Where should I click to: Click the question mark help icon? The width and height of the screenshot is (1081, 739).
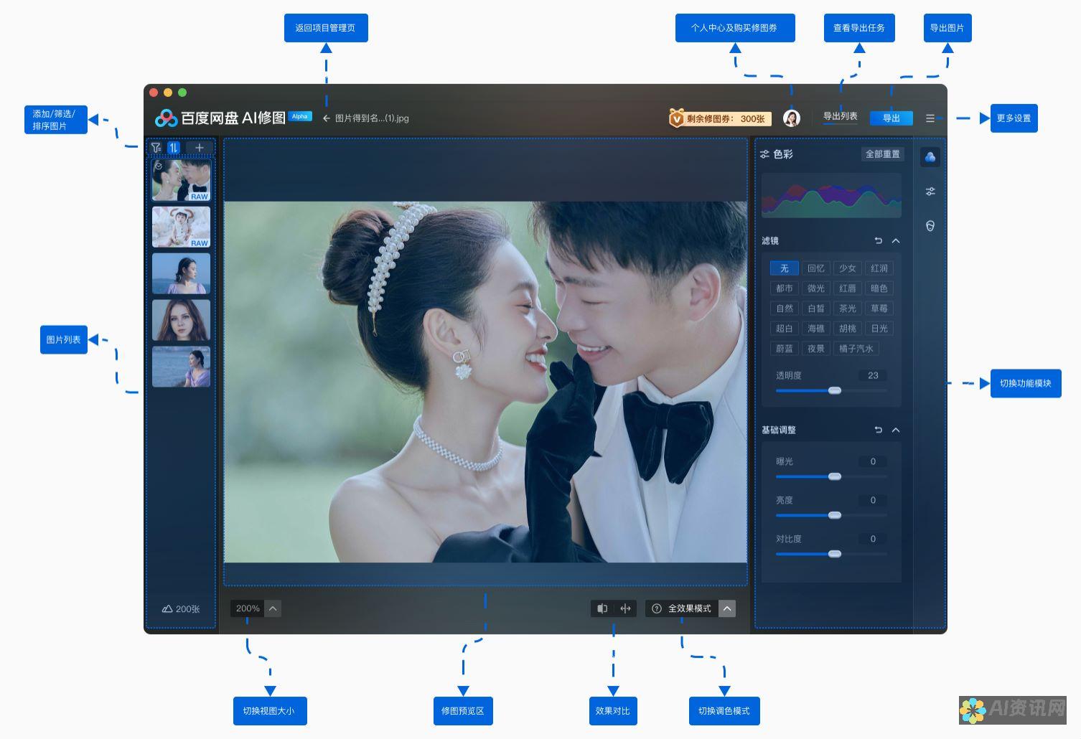(x=656, y=608)
